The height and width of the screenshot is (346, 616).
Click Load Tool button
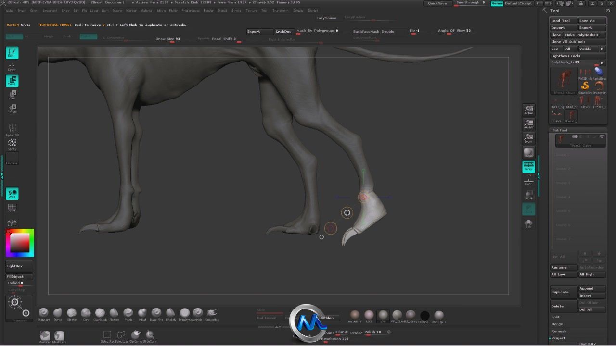click(x=564, y=21)
